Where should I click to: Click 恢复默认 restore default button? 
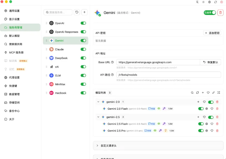point(210,62)
